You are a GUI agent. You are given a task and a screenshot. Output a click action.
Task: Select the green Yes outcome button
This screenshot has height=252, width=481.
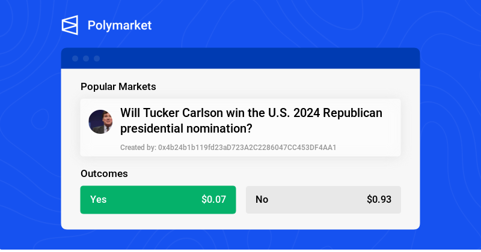[158, 200]
